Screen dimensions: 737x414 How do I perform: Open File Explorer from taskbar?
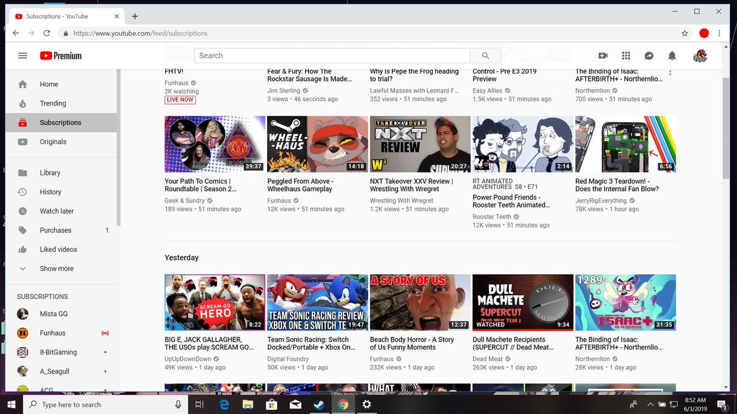pos(248,405)
